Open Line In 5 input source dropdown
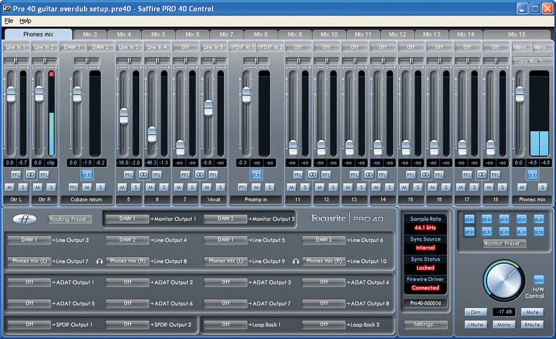556x339 pixels. pyautogui.click(x=214, y=47)
